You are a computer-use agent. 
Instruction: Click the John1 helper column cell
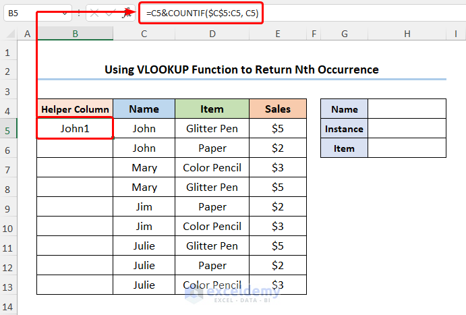75,129
